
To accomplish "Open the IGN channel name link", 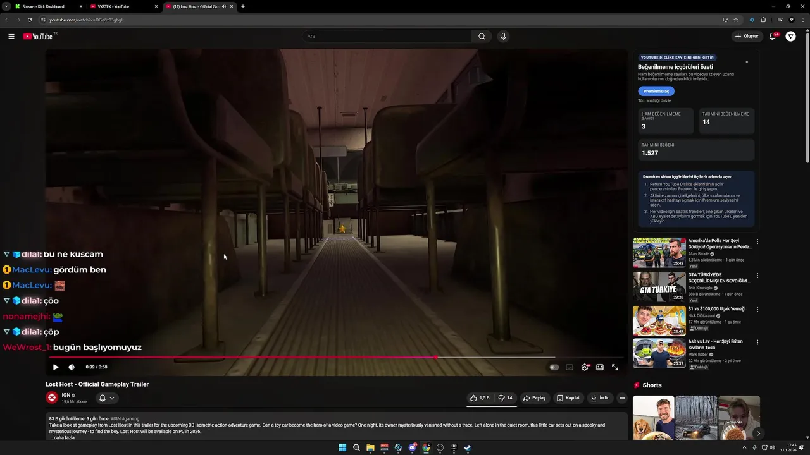I will point(66,395).
